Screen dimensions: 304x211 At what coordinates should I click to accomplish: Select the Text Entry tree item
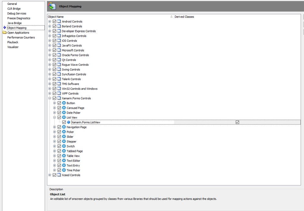click(x=73, y=165)
